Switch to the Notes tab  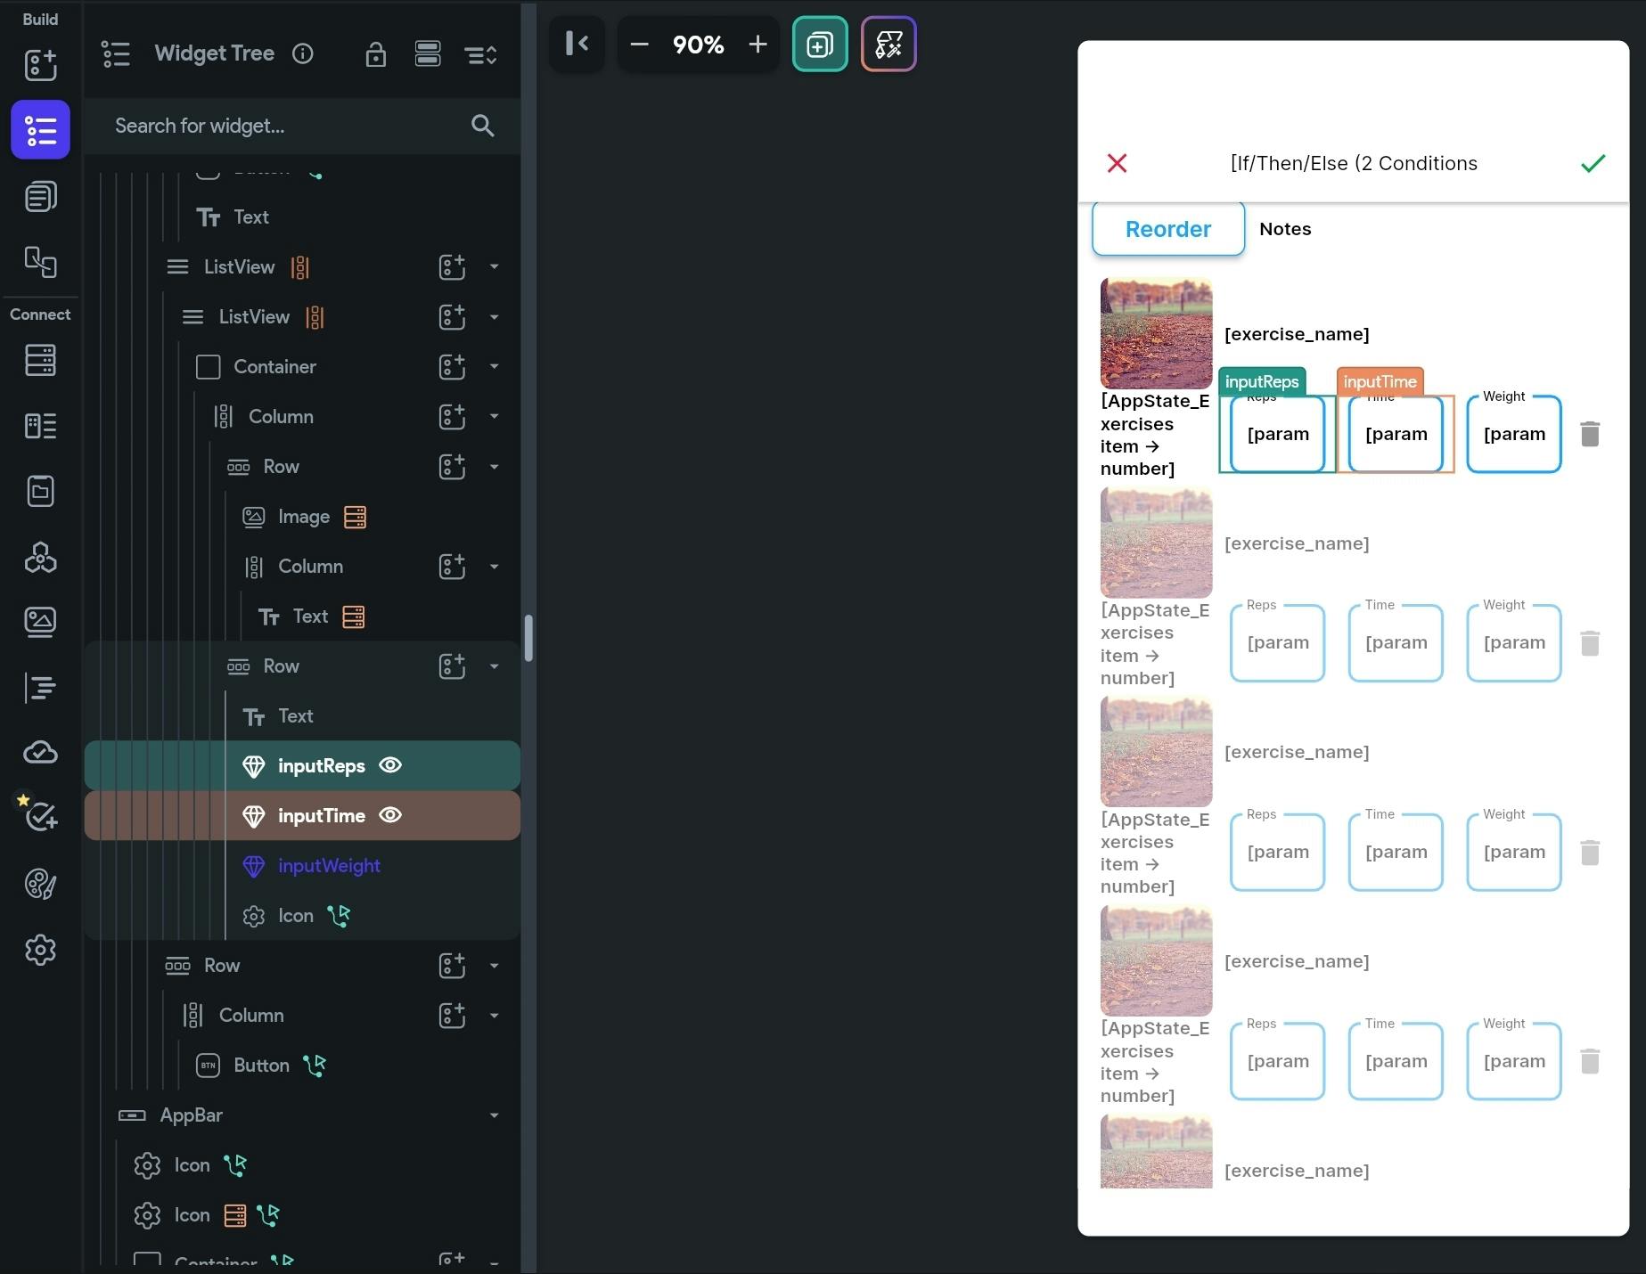click(1285, 229)
